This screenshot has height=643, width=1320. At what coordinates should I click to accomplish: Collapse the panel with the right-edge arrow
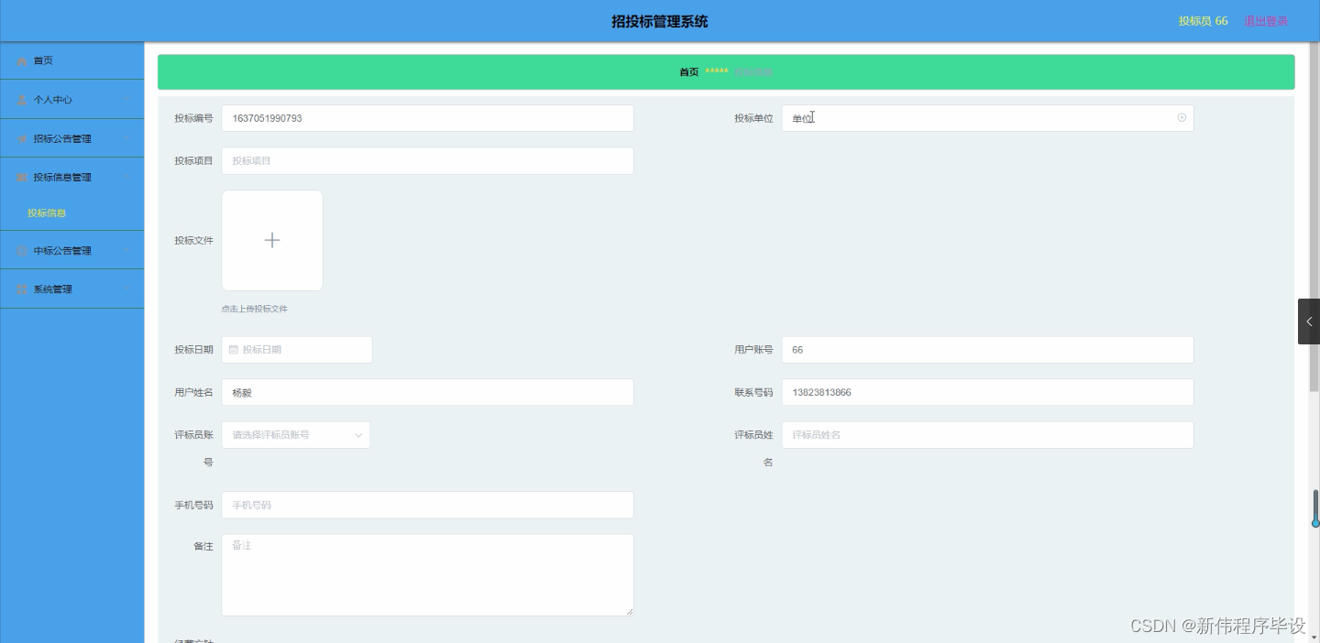pyautogui.click(x=1309, y=321)
